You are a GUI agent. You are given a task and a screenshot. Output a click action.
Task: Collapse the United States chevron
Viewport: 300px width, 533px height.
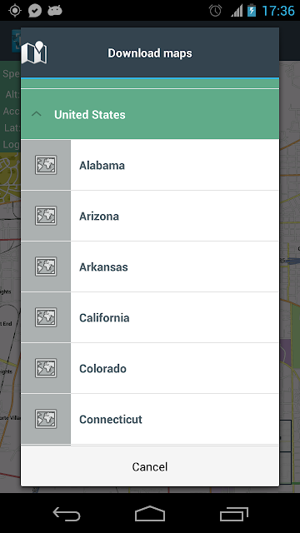[x=37, y=114]
